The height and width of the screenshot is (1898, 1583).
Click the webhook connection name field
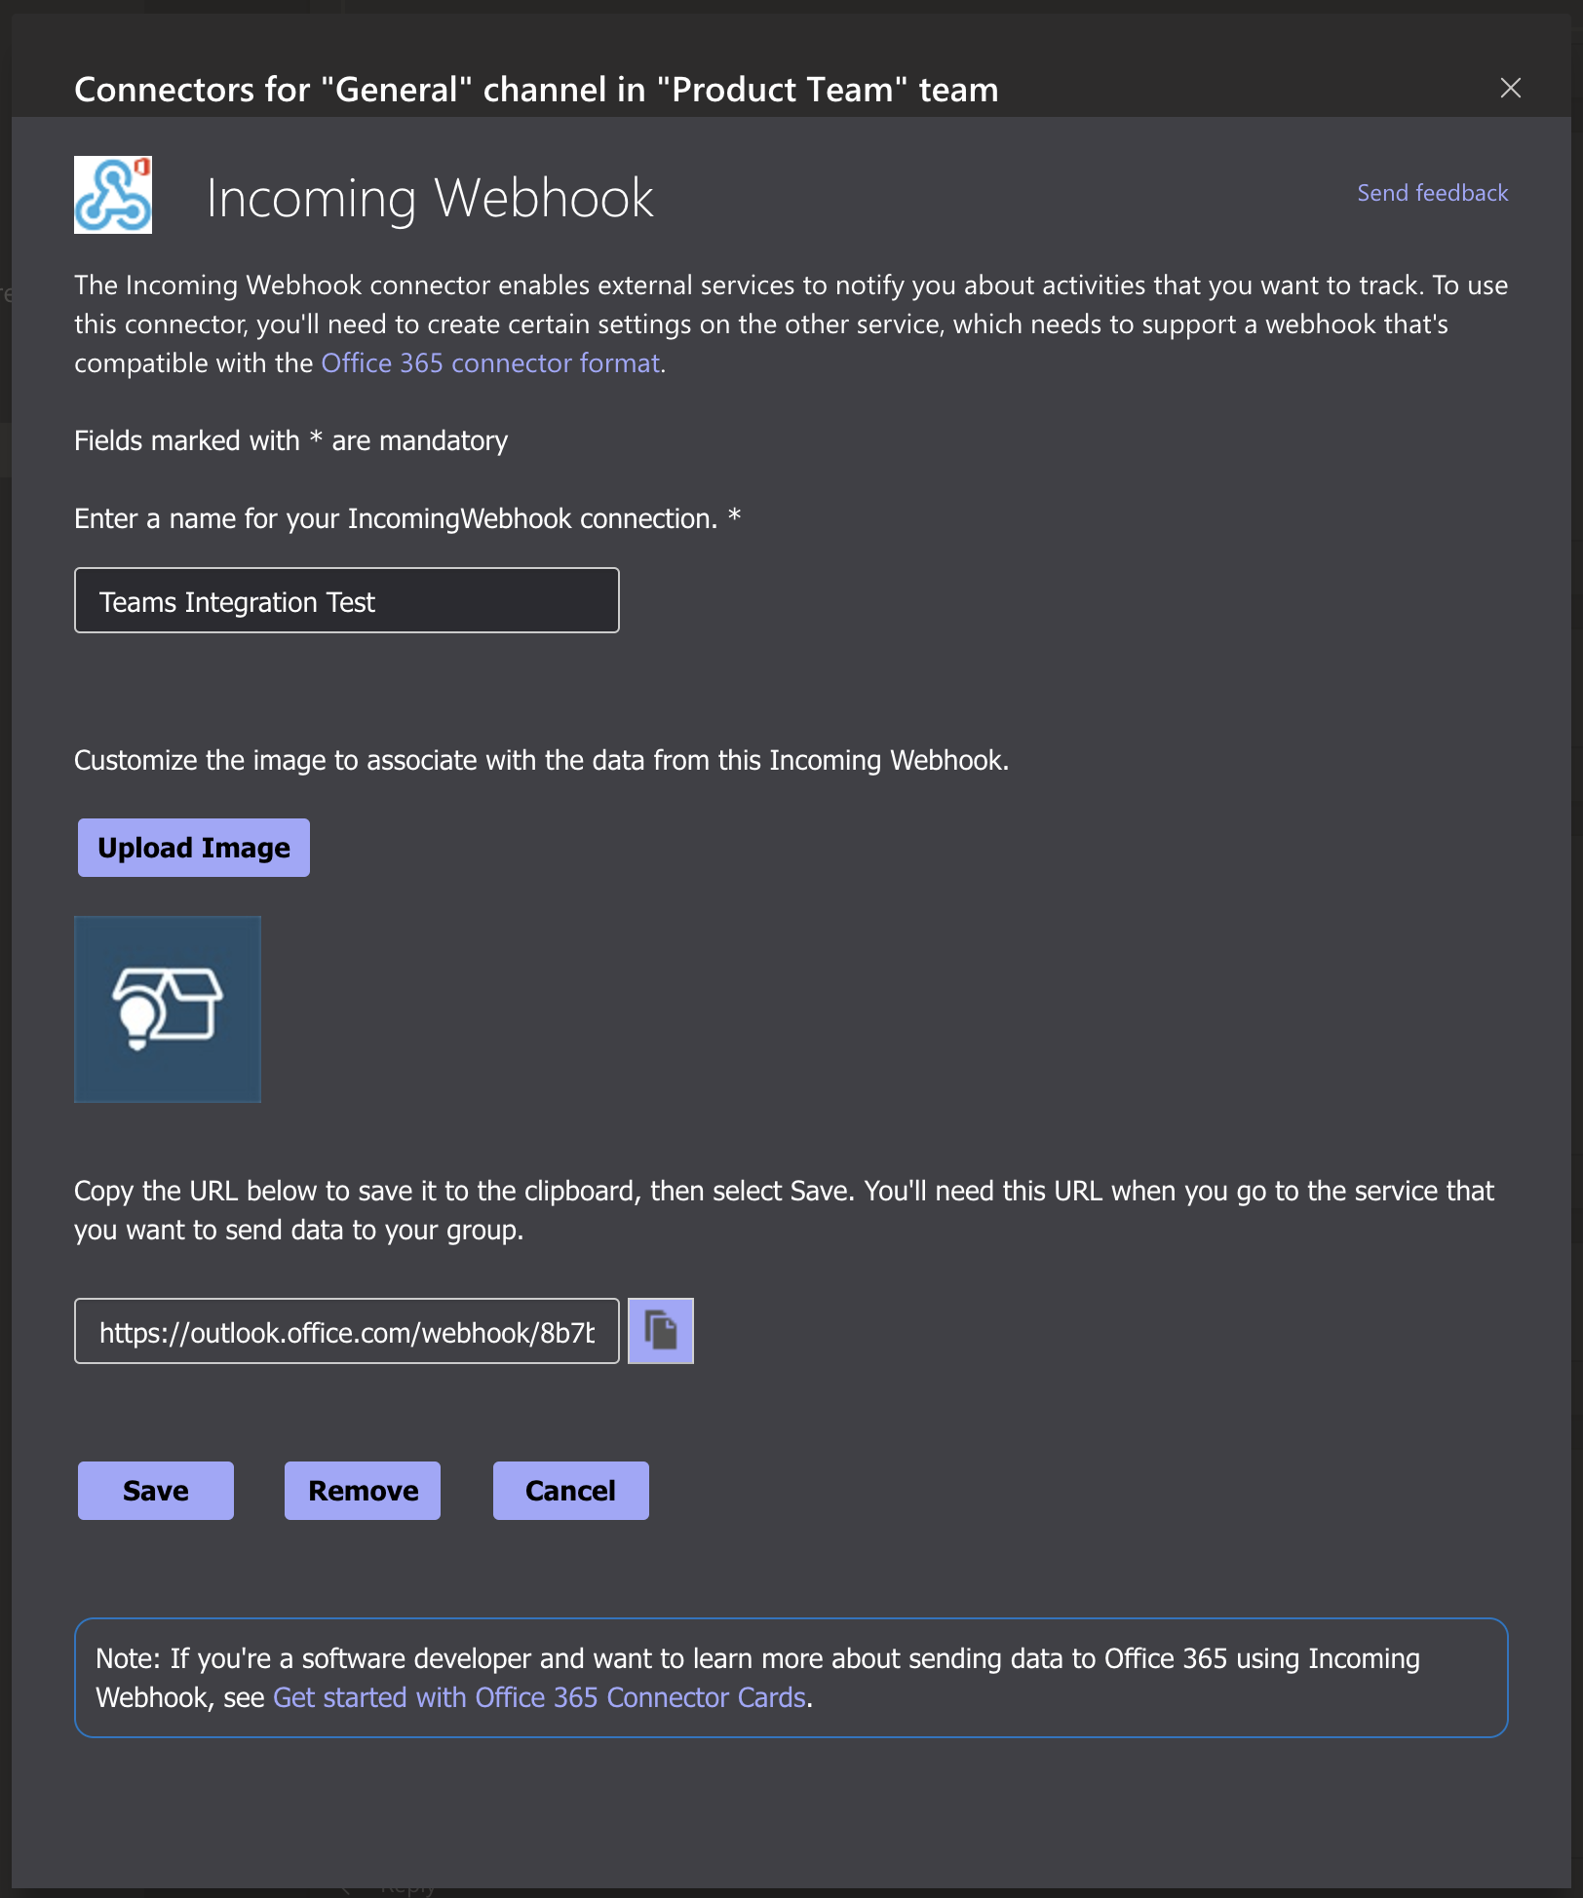(x=347, y=600)
